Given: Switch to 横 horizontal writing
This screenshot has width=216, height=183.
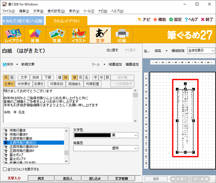Looking at the screenshot, I should coord(60,77).
